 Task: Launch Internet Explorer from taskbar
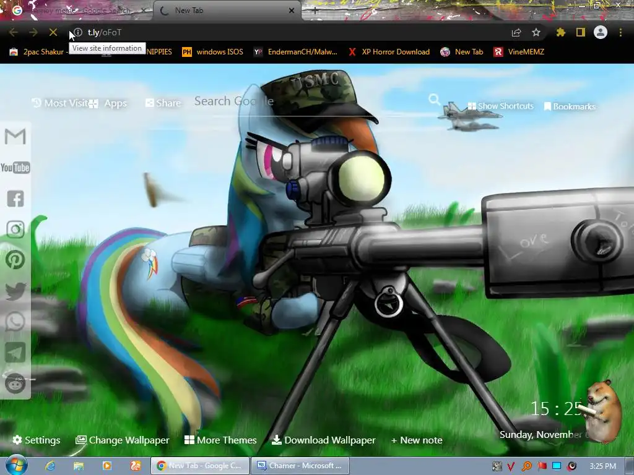pyautogui.click(x=51, y=466)
